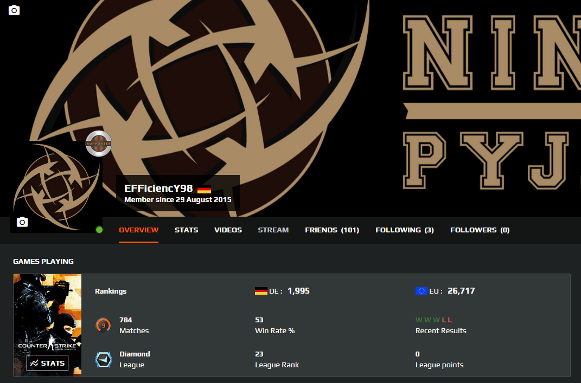Switch to the Stats tab
The image size is (581, 383).
[187, 230]
